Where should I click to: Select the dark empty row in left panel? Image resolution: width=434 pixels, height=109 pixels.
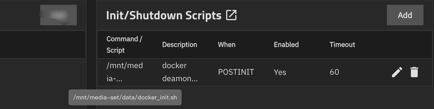43,45
